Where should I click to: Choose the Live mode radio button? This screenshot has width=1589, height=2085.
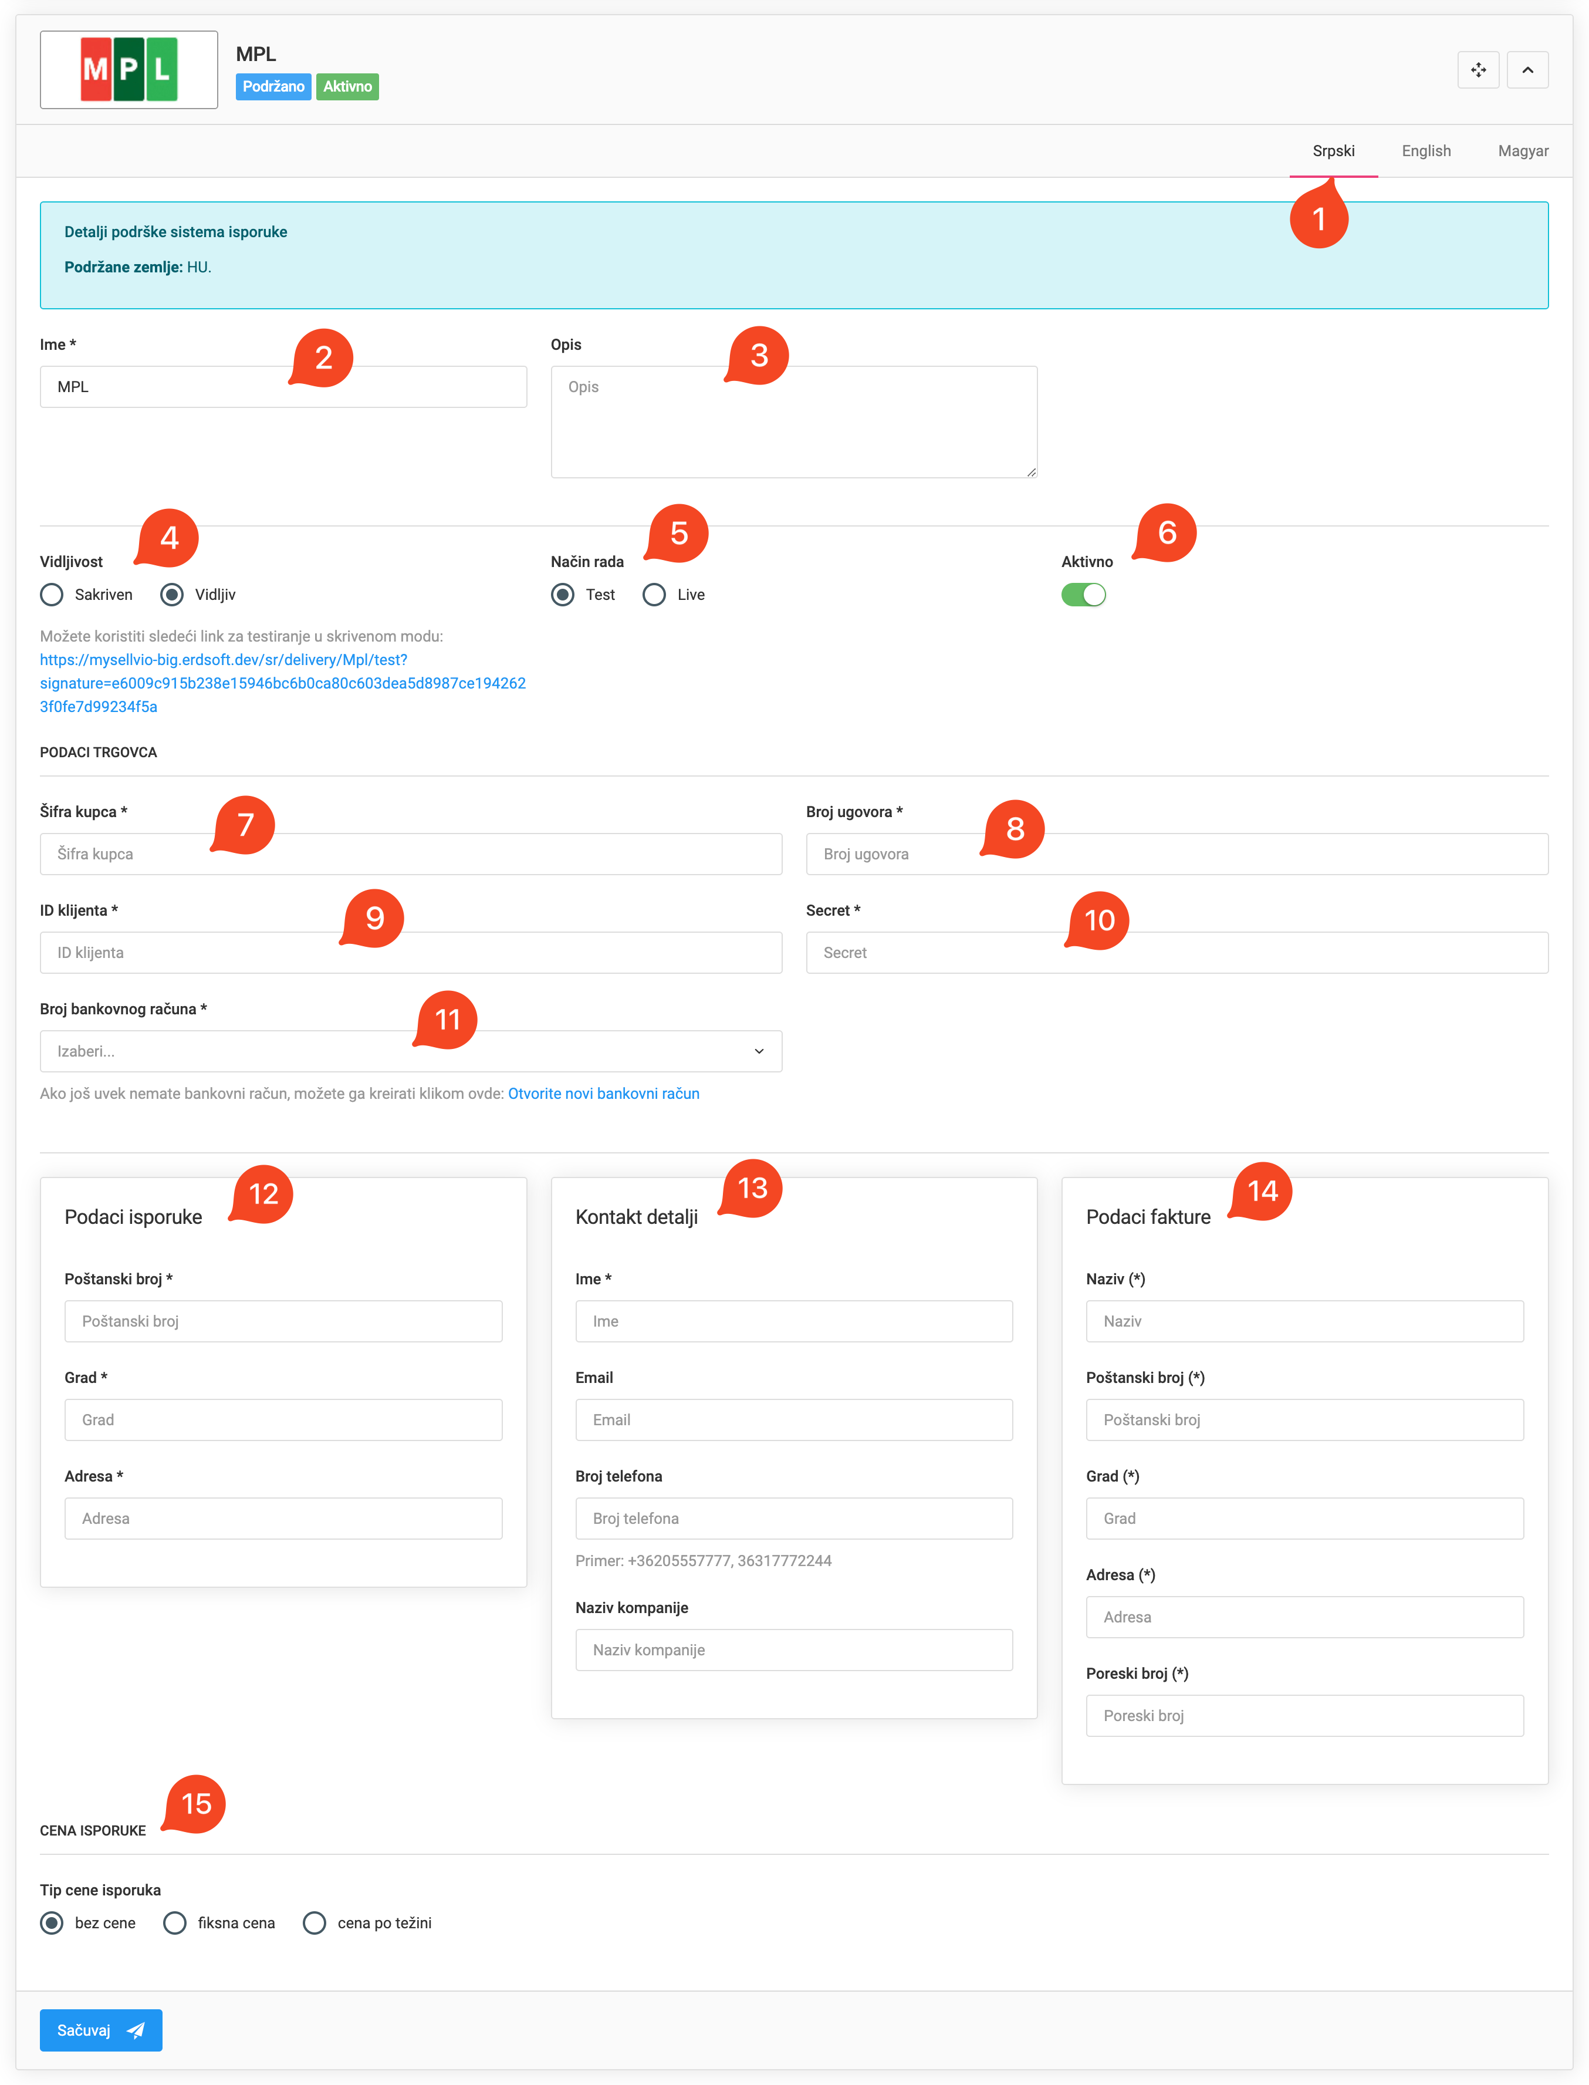(654, 594)
